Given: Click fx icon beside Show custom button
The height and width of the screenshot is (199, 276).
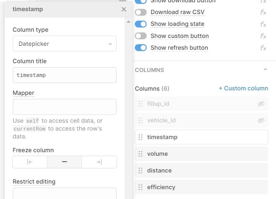Looking at the screenshot, I should [x=263, y=36].
